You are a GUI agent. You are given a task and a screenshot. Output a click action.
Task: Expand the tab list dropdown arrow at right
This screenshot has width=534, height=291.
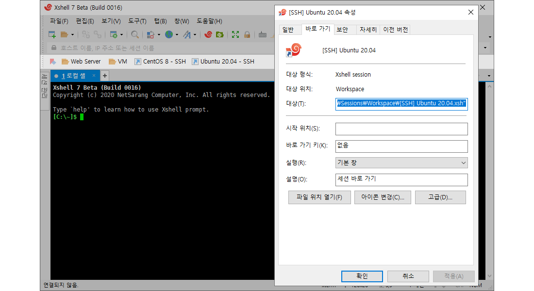(489, 76)
